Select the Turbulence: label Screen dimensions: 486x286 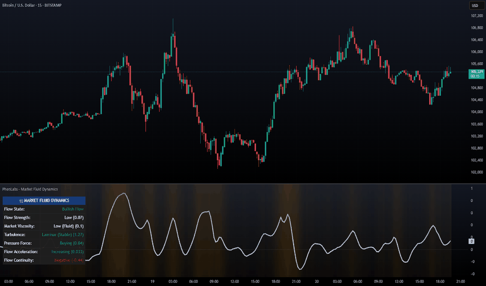click(x=15, y=235)
